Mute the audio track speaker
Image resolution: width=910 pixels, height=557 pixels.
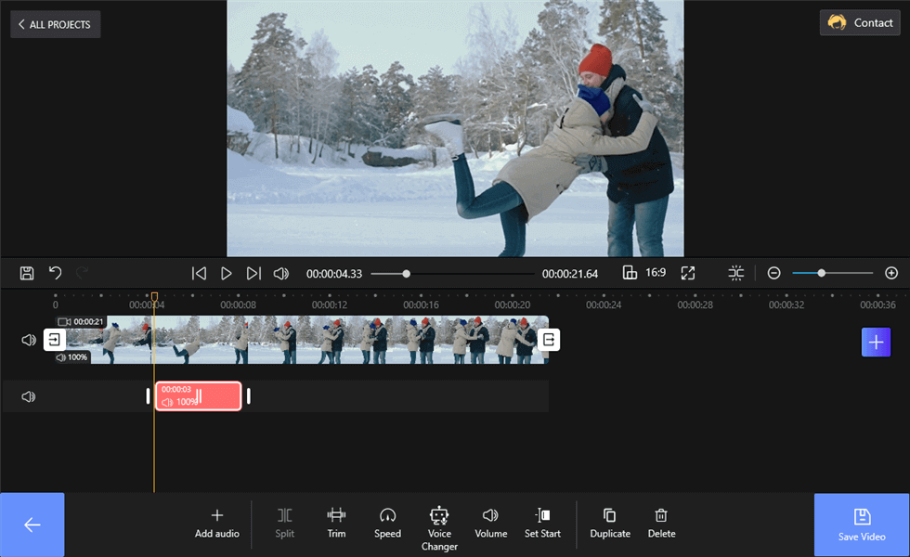pyautogui.click(x=29, y=397)
